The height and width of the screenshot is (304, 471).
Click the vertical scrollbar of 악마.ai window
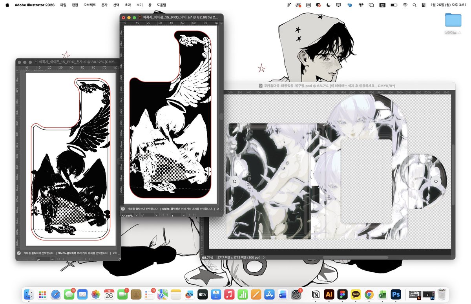click(x=221, y=116)
